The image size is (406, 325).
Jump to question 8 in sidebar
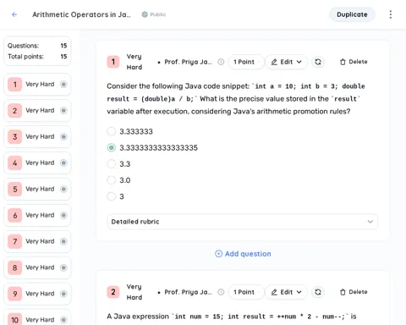click(37, 267)
